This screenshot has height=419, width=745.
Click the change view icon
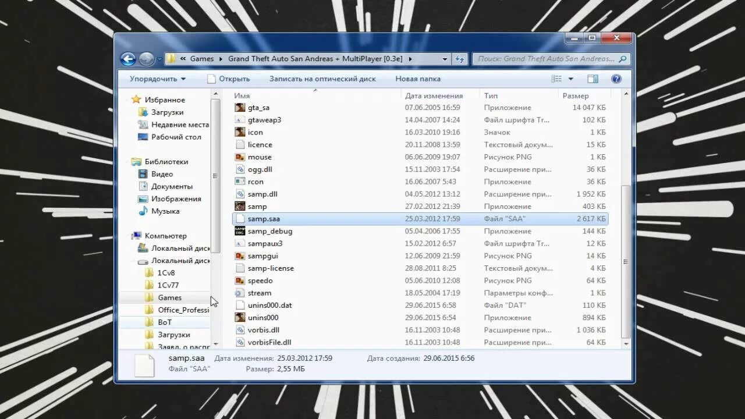click(x=557, y=79)
